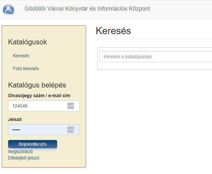Click the Katalógus belépés heading

point(37,85)
